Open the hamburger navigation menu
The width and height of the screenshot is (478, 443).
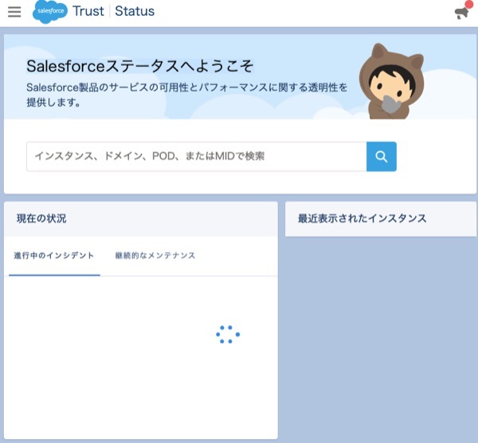14,12
